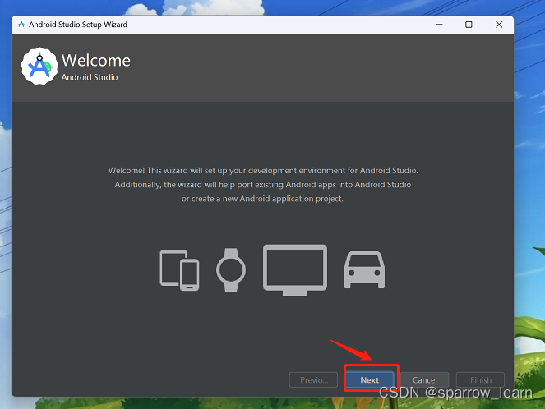Click the line 'Welcome! This wizard will set up...'

point(263,171)
